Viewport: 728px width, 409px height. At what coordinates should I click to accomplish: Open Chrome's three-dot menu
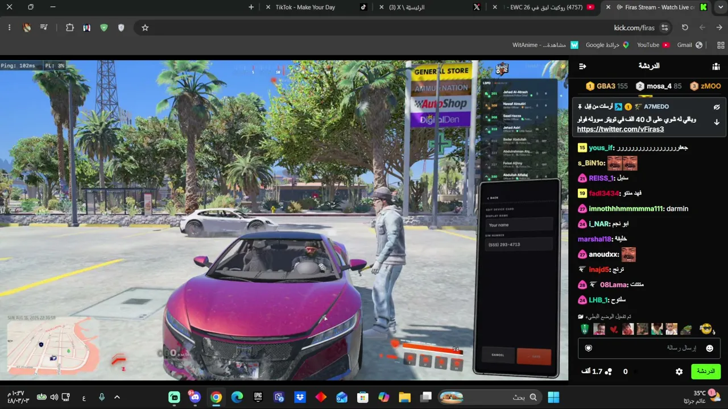coord(10,27)
